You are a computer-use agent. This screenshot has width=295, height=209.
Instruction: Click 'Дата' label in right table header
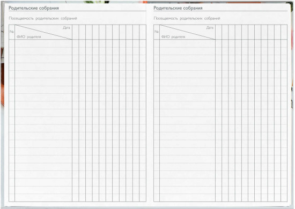210,28
